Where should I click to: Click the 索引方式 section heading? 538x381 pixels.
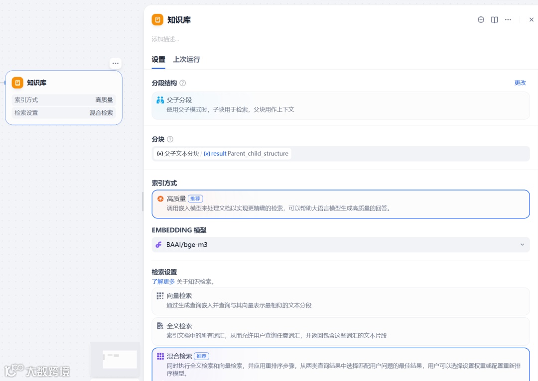pyautogui.click(x=164, y=183)
